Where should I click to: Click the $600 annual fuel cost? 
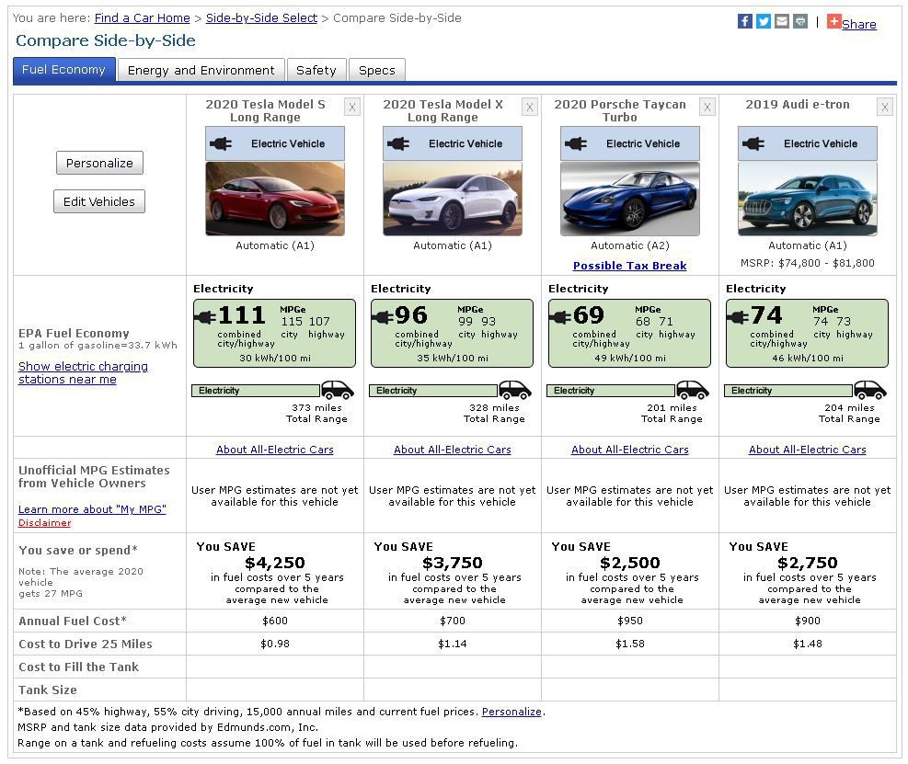[x=275, y=621]
